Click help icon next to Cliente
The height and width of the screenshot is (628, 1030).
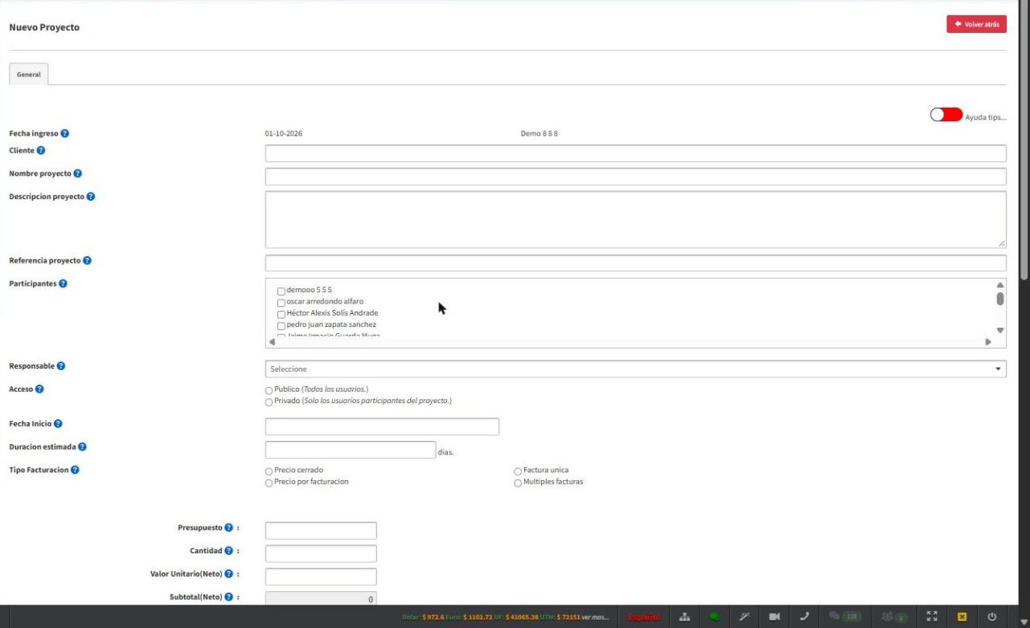click(41, 150)
